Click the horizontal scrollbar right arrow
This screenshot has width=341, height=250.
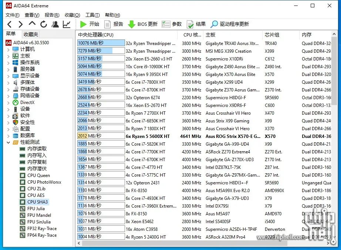[x=328, y=243]
